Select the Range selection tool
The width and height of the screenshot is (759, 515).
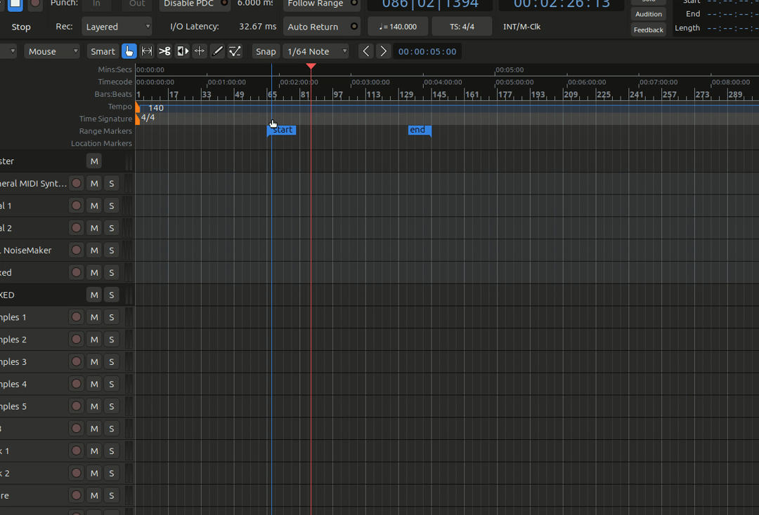[x=147, y=51]
